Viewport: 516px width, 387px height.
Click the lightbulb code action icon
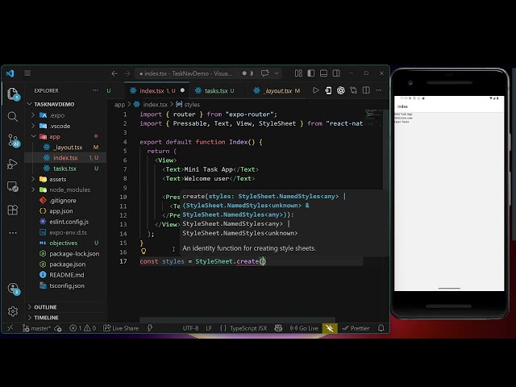tap(144, 251)
